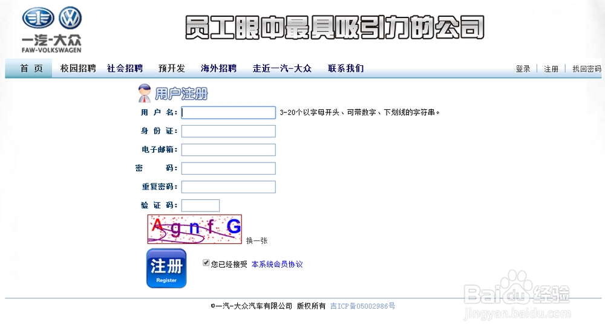The image size is (605, 334).
Task: Click the user registration avatar icon
Action: point(145,93)
